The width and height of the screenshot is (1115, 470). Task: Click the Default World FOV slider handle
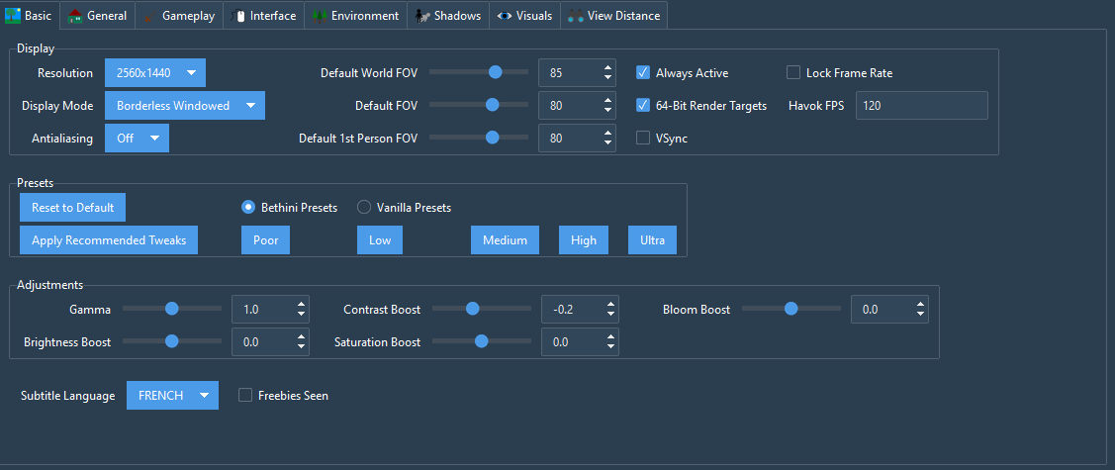(x=495, y=72)
